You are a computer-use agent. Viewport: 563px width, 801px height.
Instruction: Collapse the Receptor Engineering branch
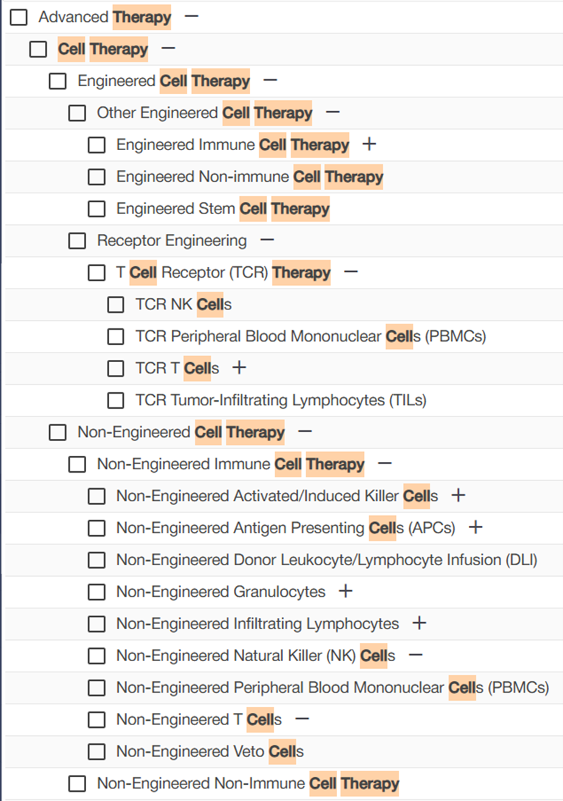click(267, 240)
